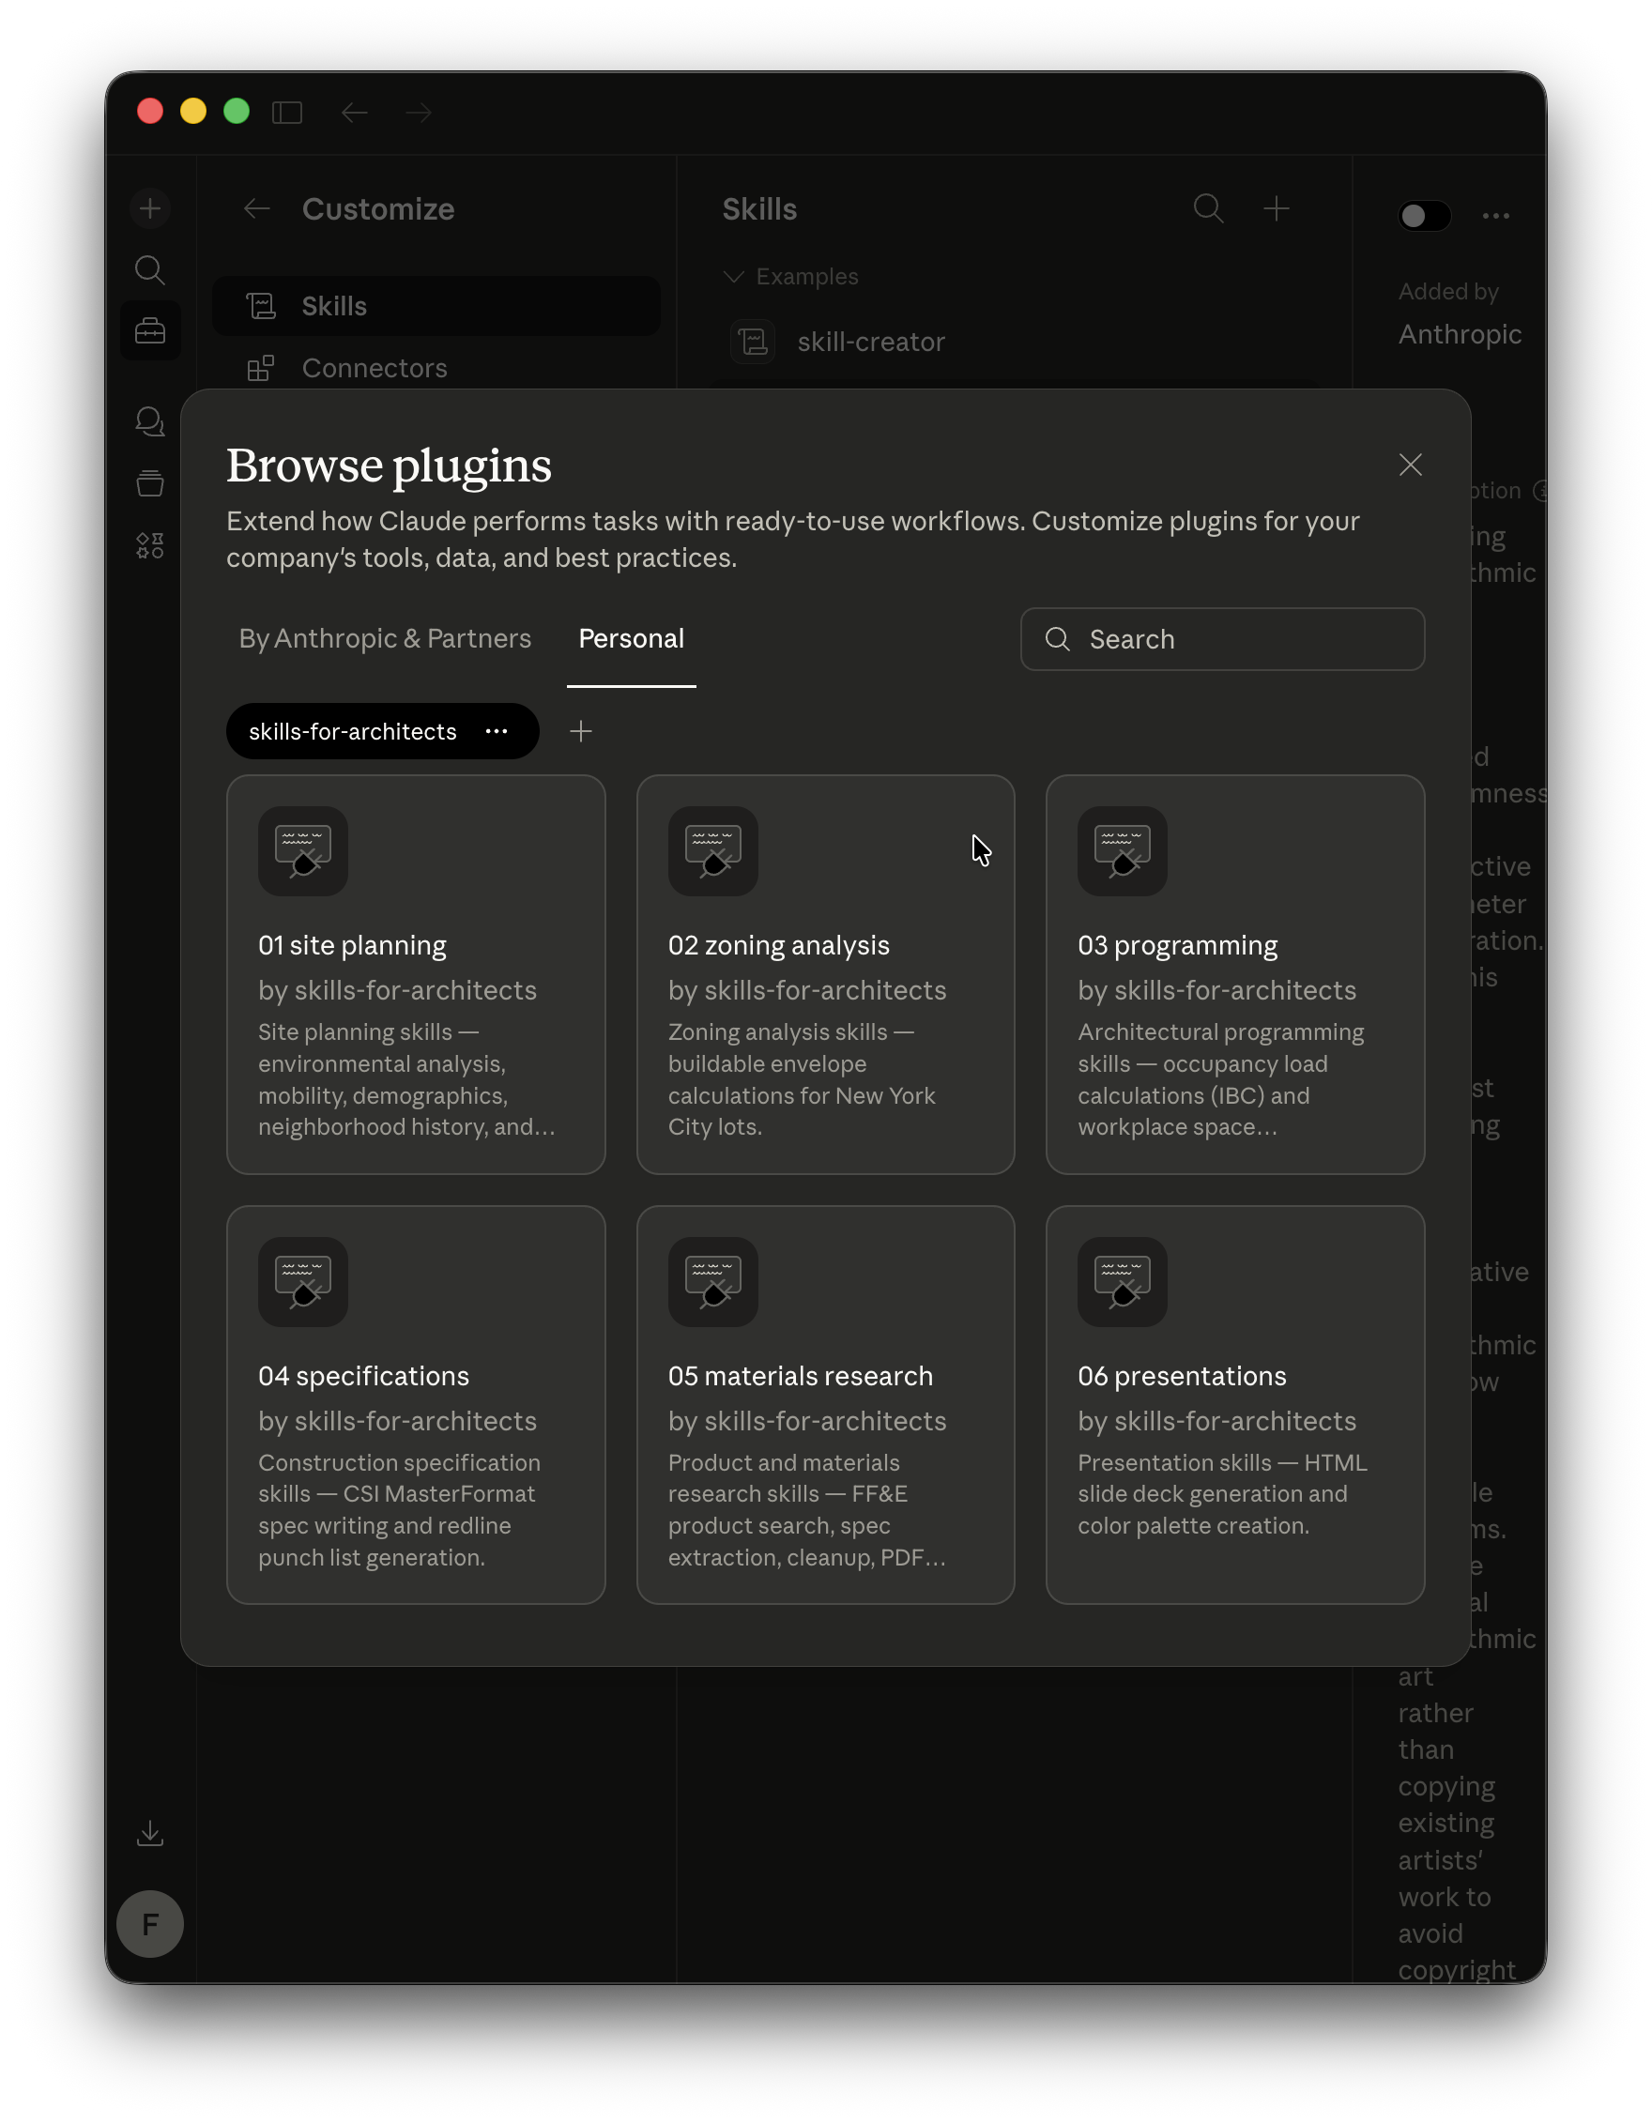This screenshot has height=2123, width=1652.
Task: Click the plugin Search field
Action: tap(1222, 638)
